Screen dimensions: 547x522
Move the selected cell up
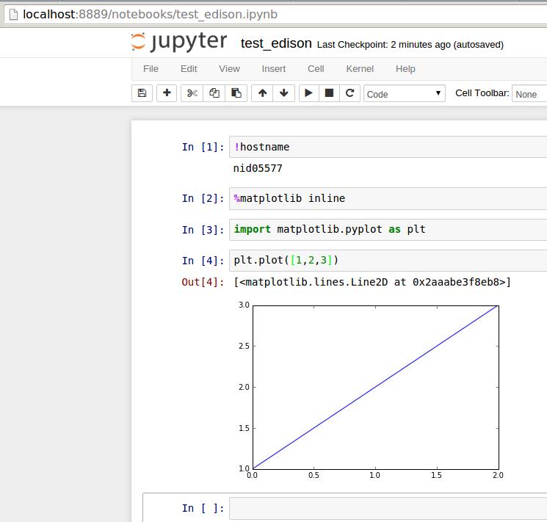(x=262, y=93)
